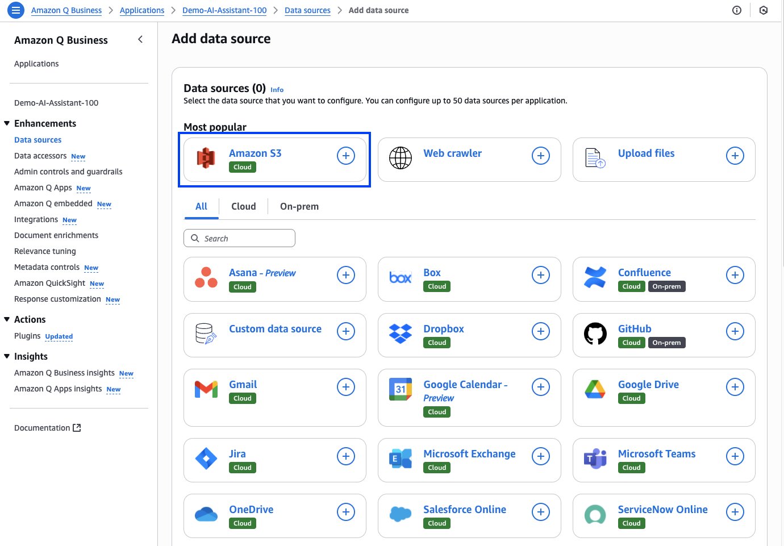Screen dimensions: 784x546
Task: Open Relevance tuning in sidebar
Action: 45,251
